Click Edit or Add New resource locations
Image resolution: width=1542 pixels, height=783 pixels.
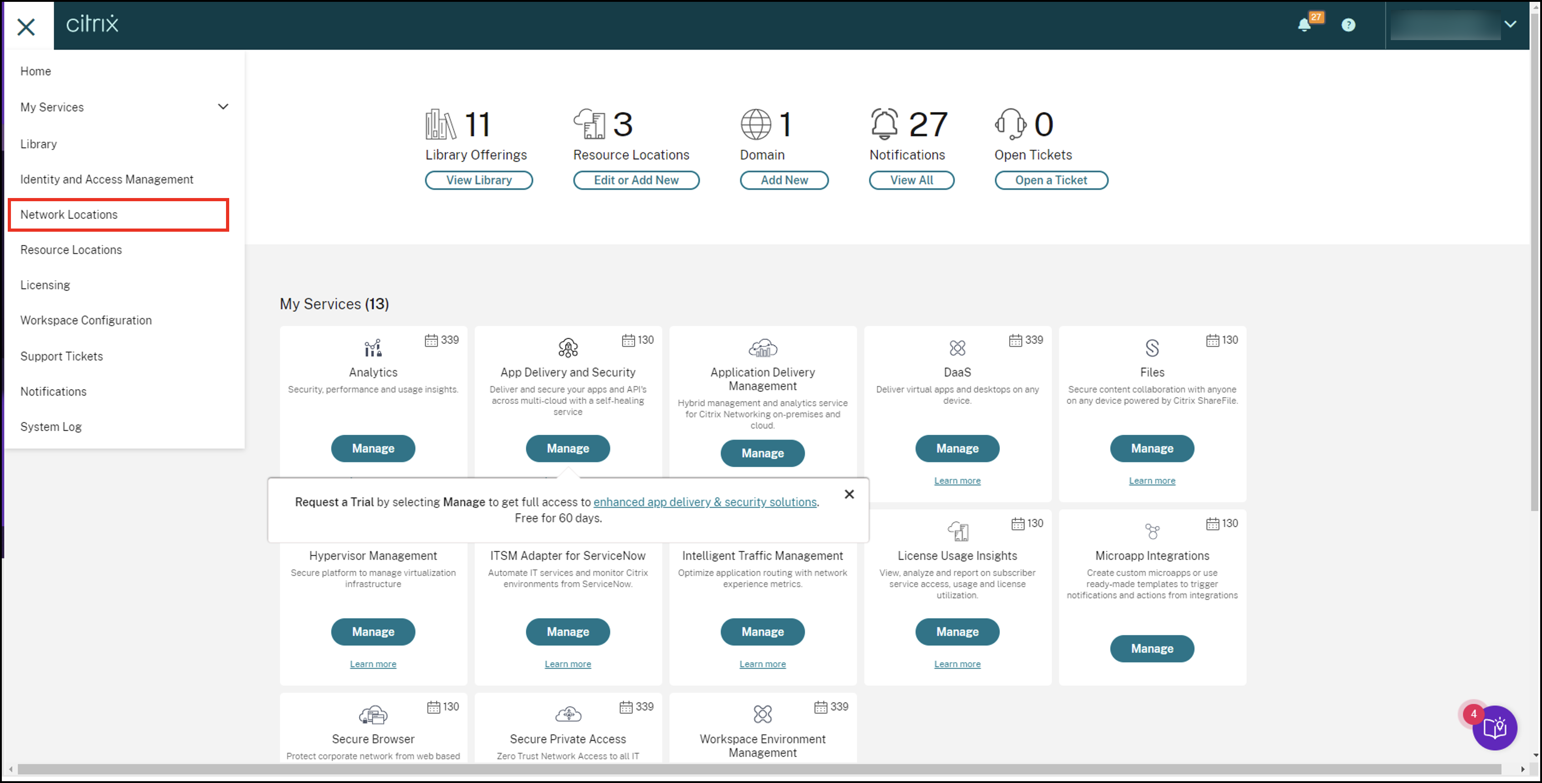(x=636, y=180)
